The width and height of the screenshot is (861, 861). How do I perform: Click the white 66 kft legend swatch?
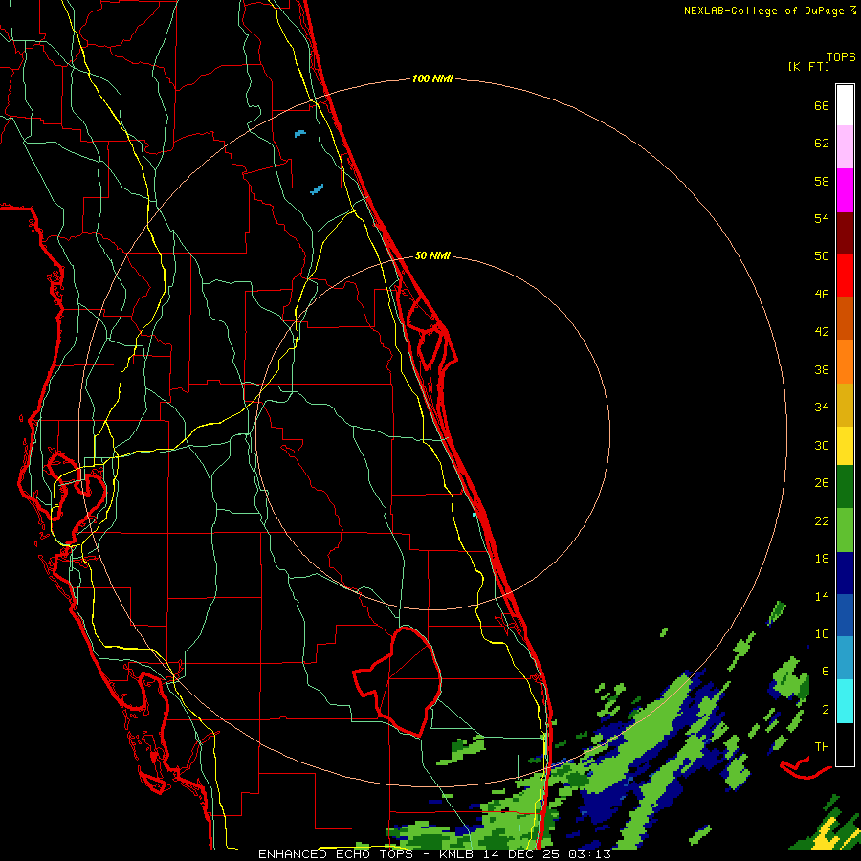845,105
